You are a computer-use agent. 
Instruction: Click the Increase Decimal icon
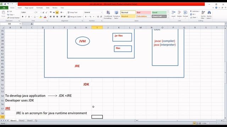[x=98, y=17]
